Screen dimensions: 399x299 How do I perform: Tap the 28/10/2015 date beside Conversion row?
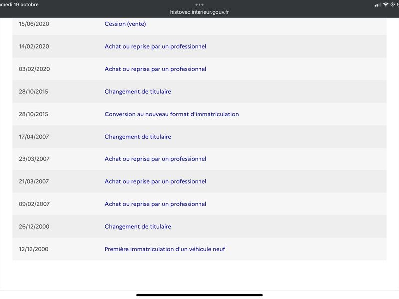tap(33, 114)
